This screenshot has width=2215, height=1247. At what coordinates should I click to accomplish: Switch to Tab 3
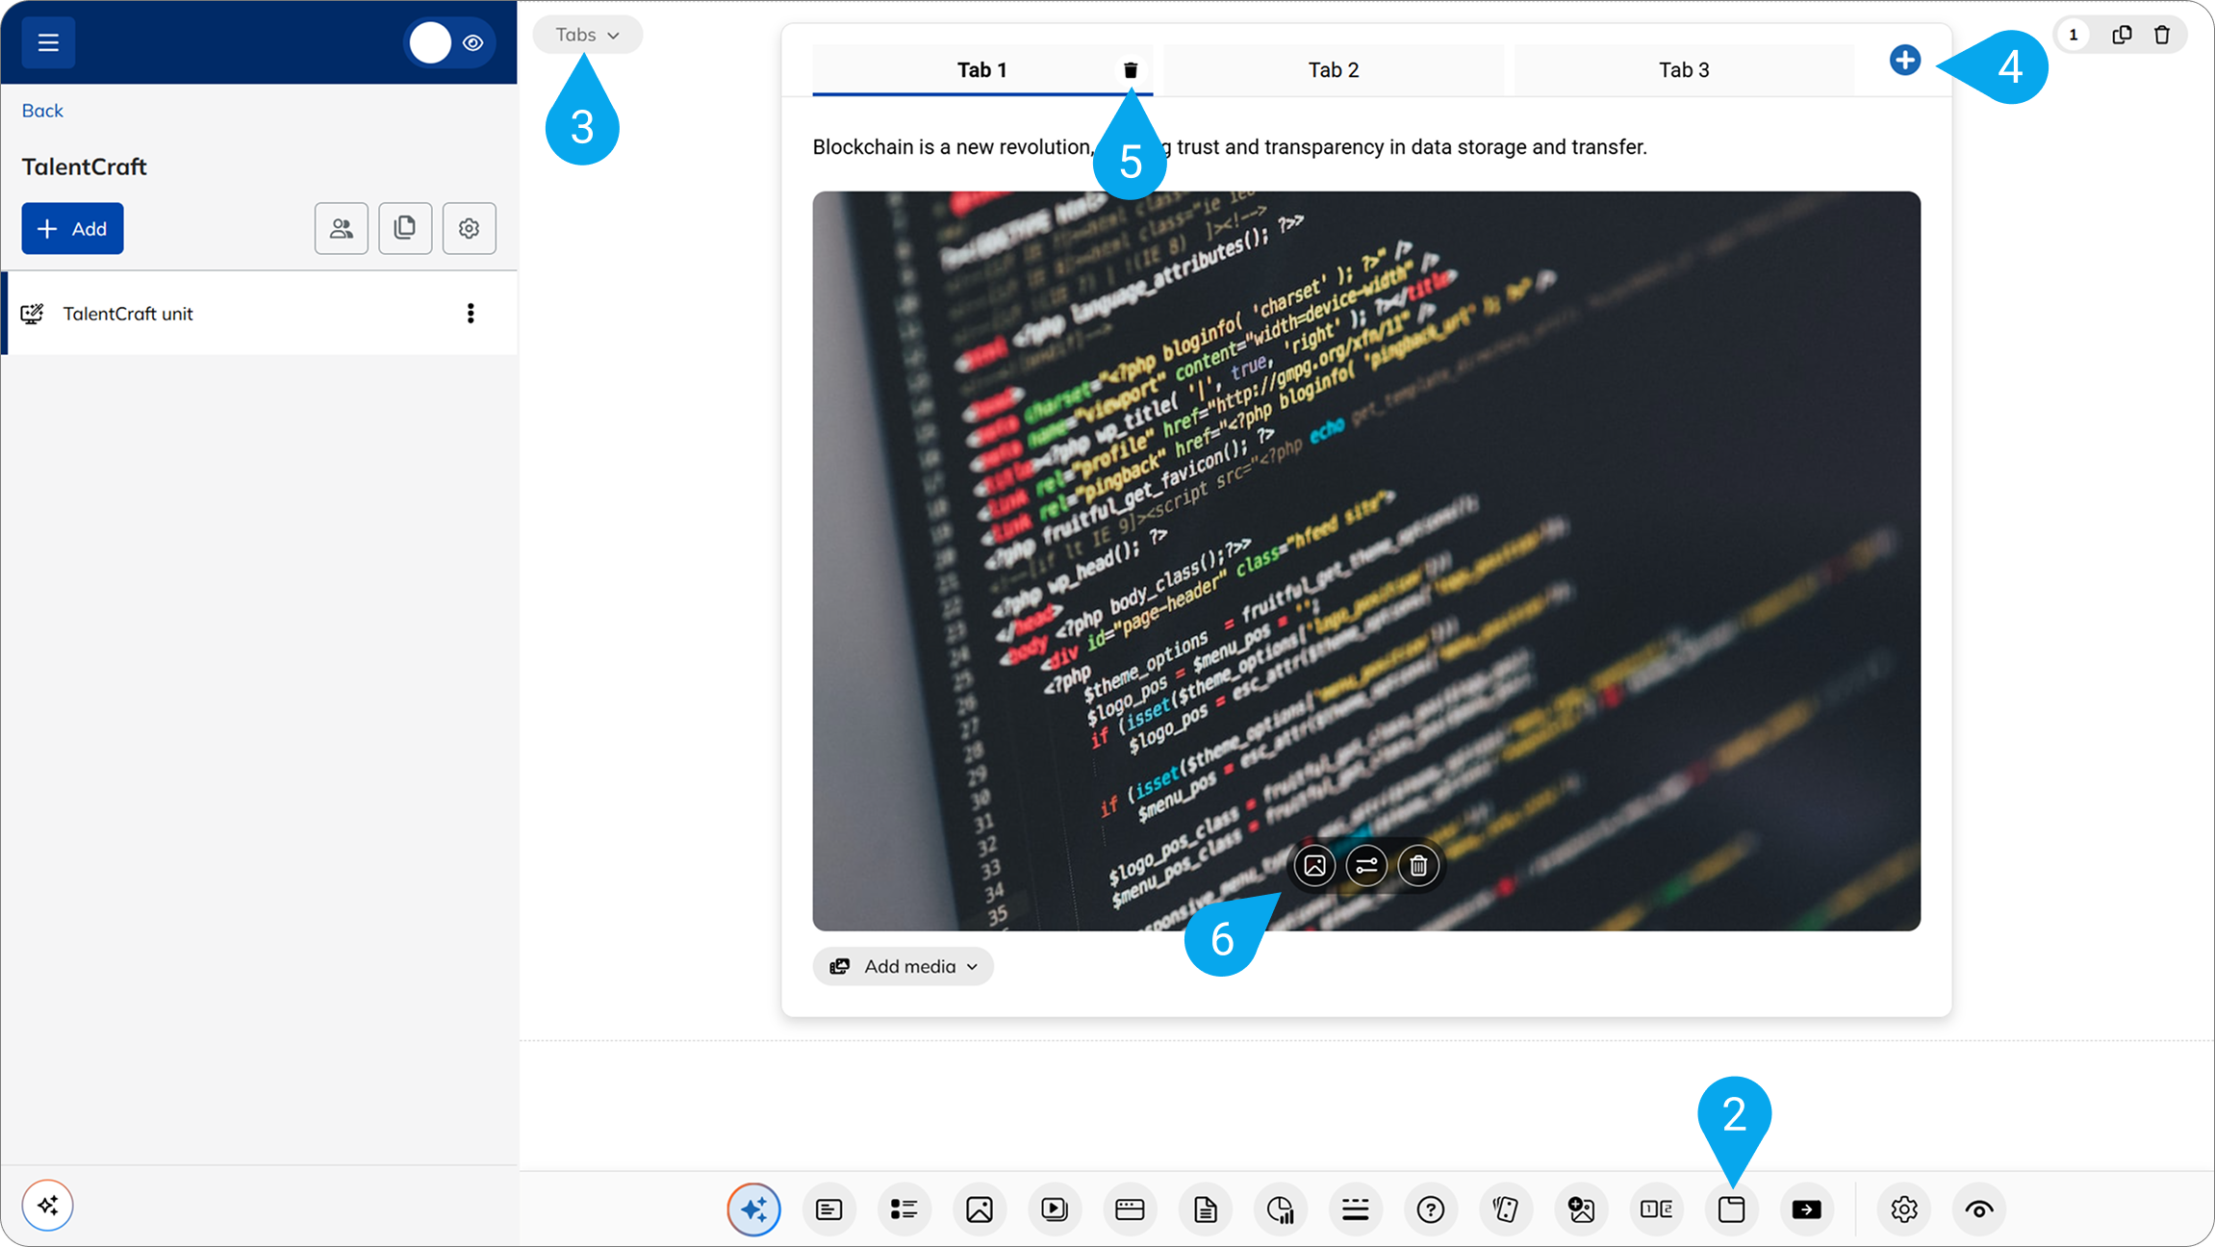coord(1683,70)
